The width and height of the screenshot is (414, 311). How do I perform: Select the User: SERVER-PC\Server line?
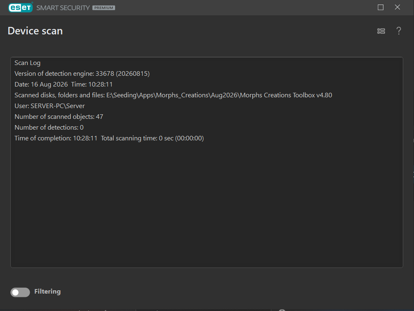pyautogui.click(x=50, y=106)
